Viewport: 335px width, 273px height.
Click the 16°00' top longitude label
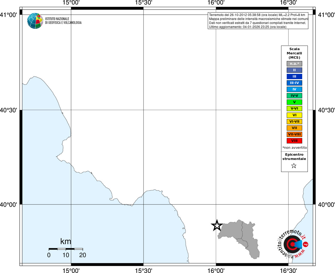(216, 3)
